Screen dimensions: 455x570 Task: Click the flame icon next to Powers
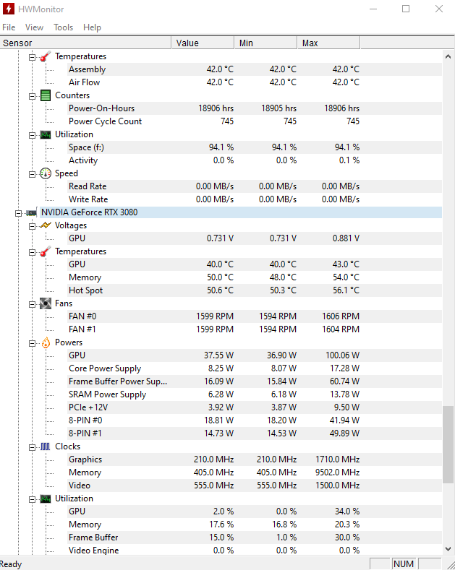pos(46,342)
